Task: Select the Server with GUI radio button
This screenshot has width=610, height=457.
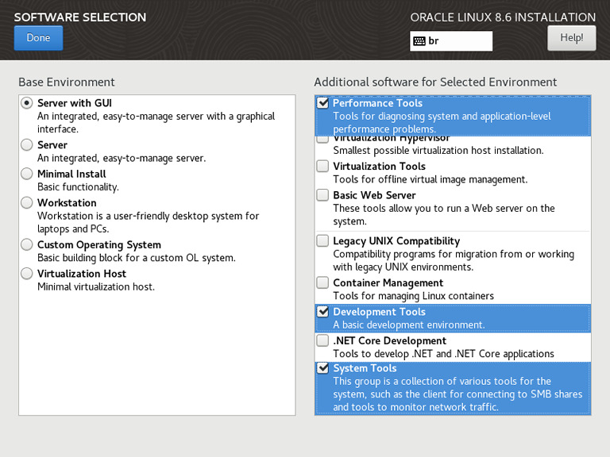Action: (27, 103)
